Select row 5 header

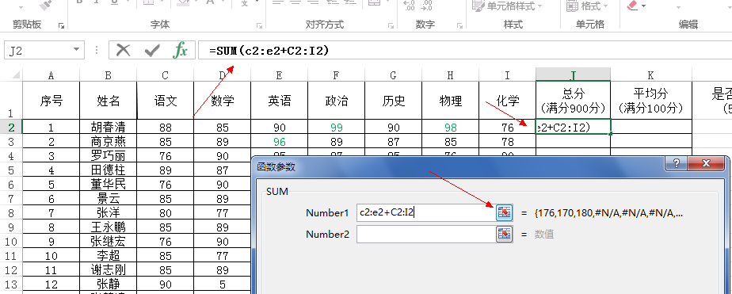(x=11, y=170)
